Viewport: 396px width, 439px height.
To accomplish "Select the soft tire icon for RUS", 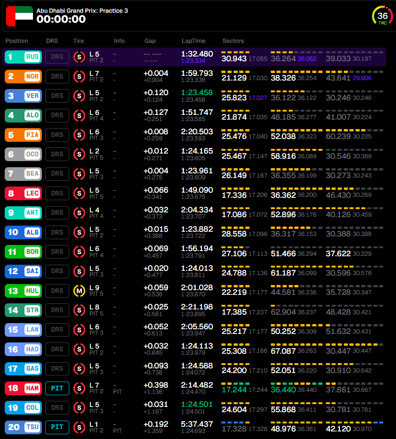I will (x=78, y=57).
